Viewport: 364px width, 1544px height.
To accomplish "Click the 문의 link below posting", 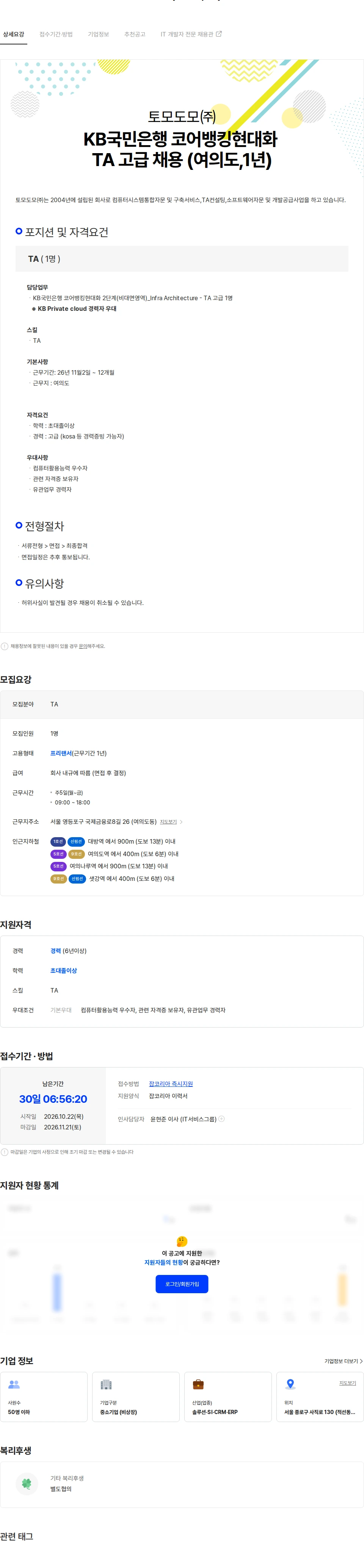I will coord(83,646).
